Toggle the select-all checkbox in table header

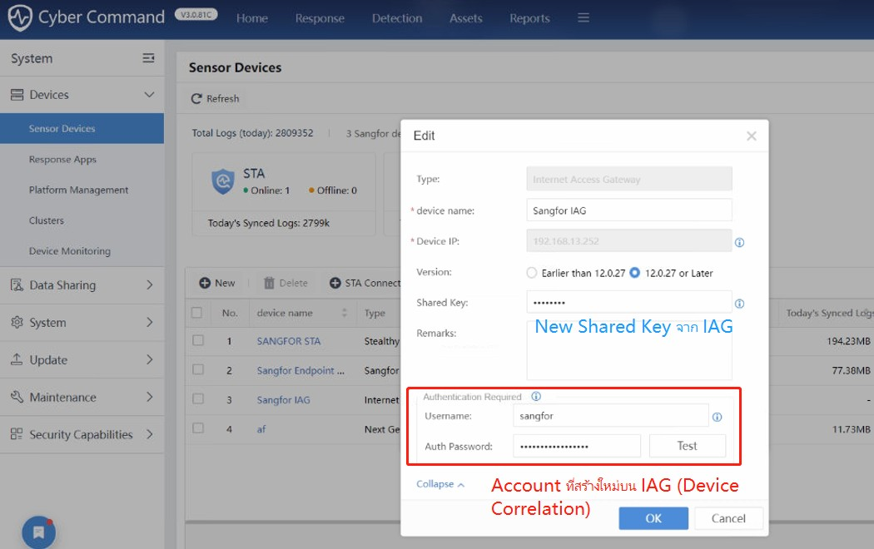[x=196, y=313]
